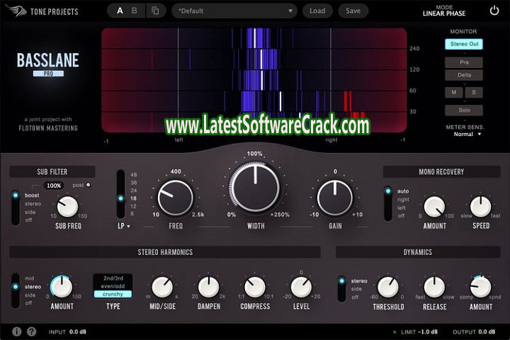The width and height of the screenshot is (510, 340).
Task: Enable the M monitor button
Action: point(453,92)
